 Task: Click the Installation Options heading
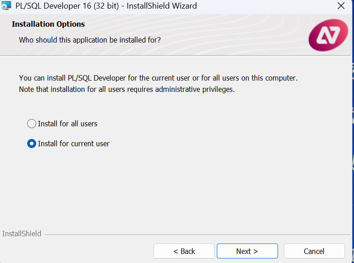coord(48,24)
